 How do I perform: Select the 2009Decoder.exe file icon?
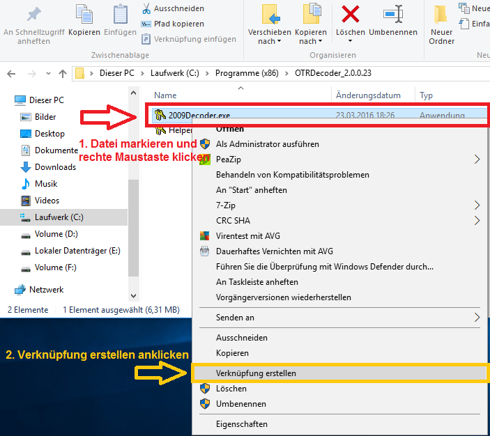[160, 115]
